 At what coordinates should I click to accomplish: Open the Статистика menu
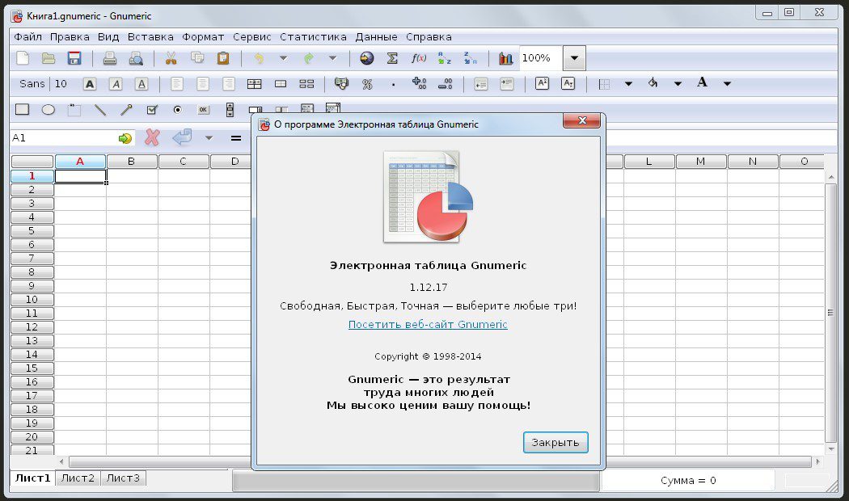coord(313,37)
